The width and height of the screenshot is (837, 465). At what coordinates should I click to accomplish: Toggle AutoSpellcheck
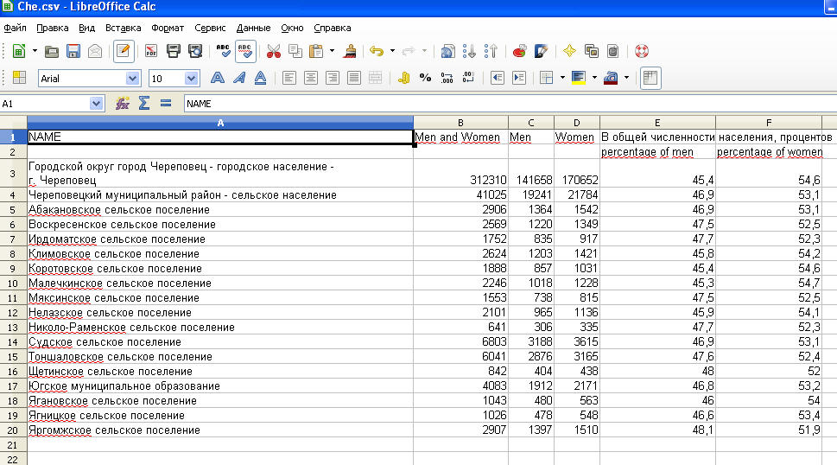(x=245, y=51)
